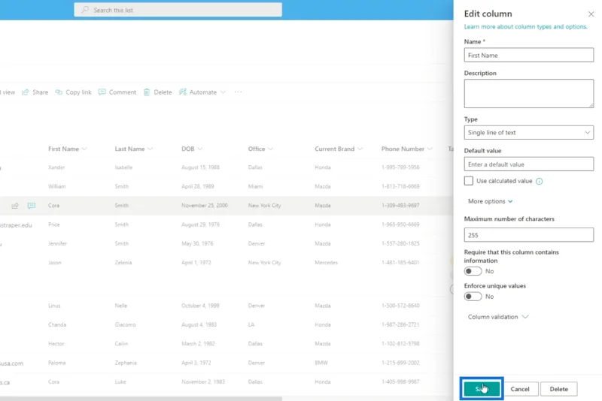602x401 pixels.
Task: Click the Delete button in Edit column panel
Action: click(x=558, y=389)
